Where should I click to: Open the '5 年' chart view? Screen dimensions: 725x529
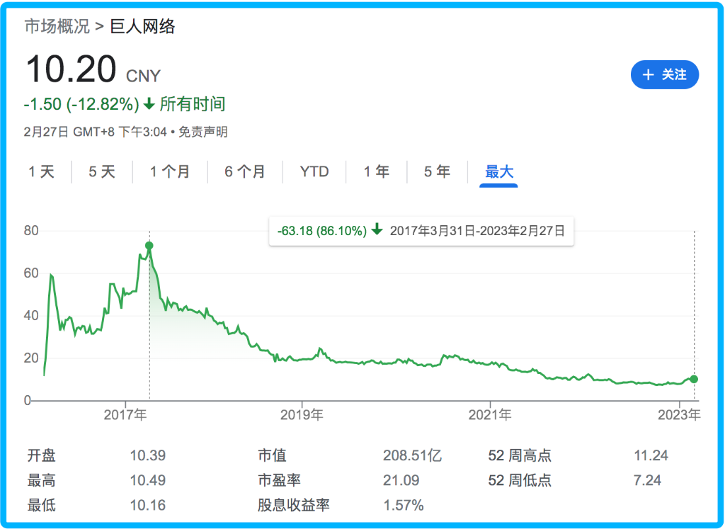click(437, 171)
